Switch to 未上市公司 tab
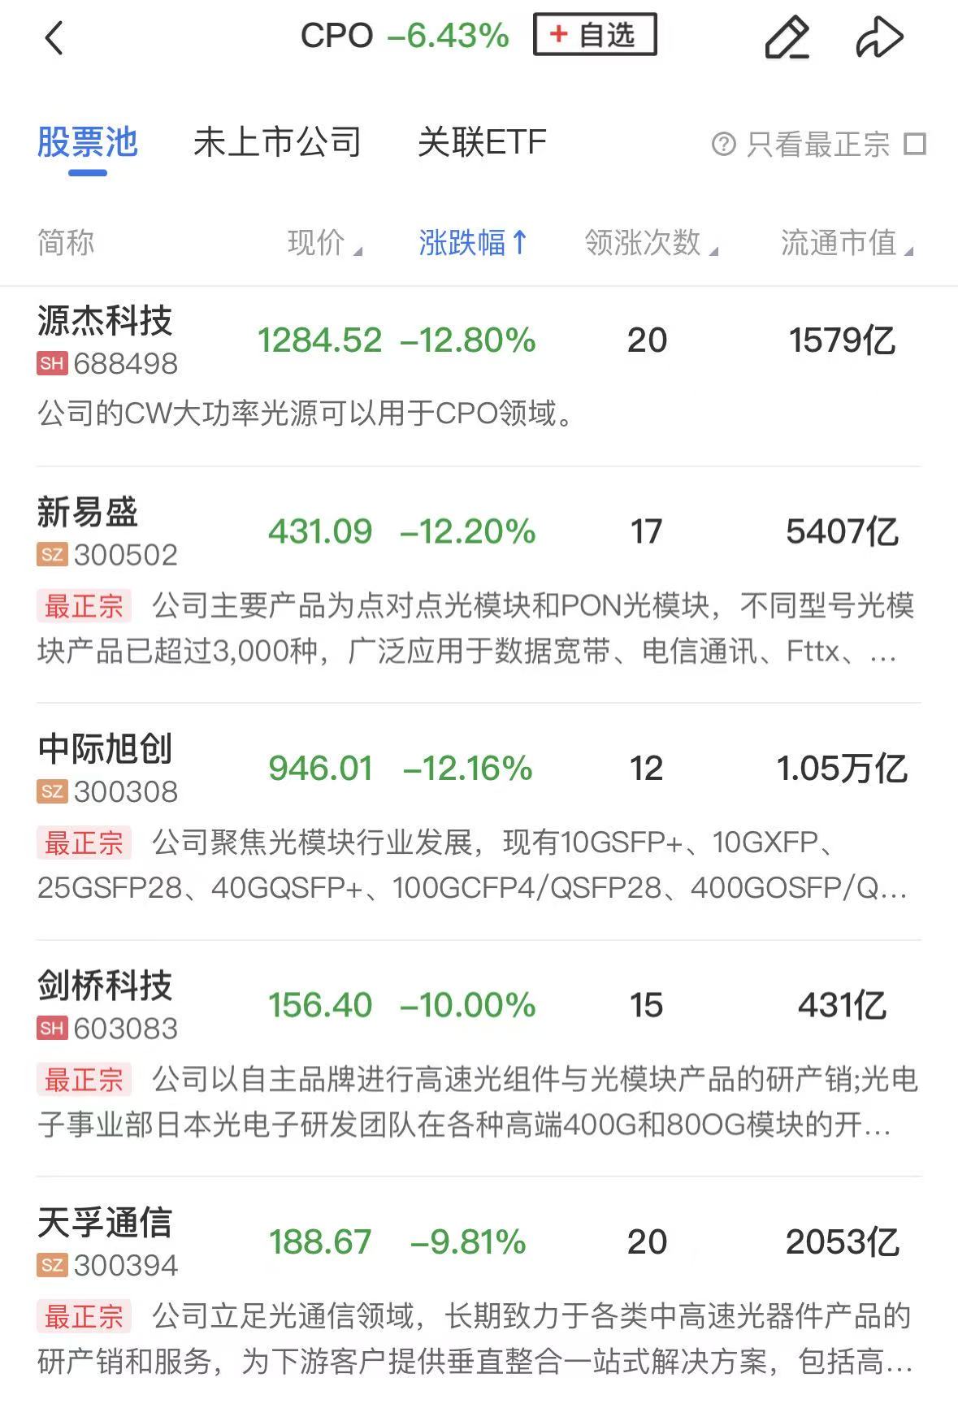The image size is (958, 1408). (x=277, y=142)
